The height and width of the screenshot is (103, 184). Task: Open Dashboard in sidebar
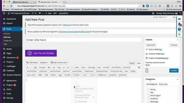[11, 19]
